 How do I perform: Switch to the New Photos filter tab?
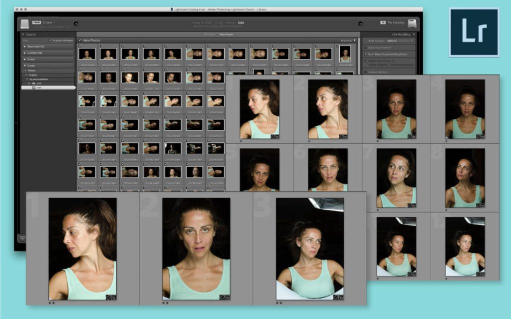pos(226,34)
